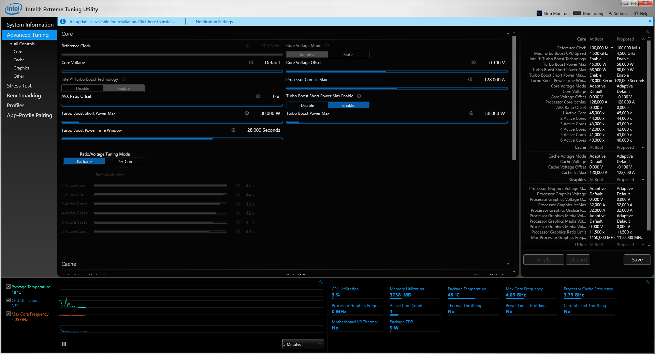655x354 pixels.
Task: Enable Turbo Boost Short Power Max
Action: coord(348,106)
